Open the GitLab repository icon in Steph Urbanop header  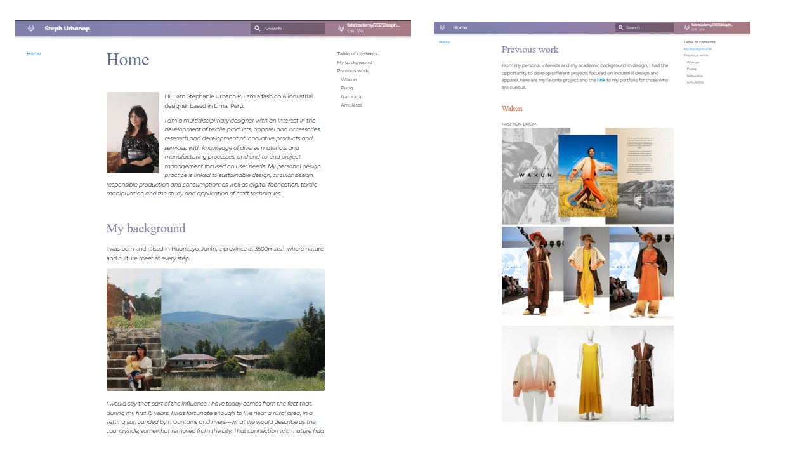tap(341, 29)
